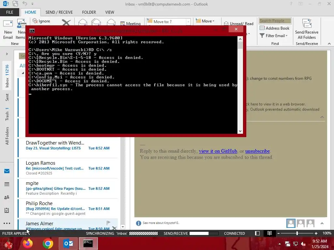Image resolution: width=334 pixels, height=250 pixels.
Task: Open Trash folder from collapsed pane
Action: coord(7,114)
